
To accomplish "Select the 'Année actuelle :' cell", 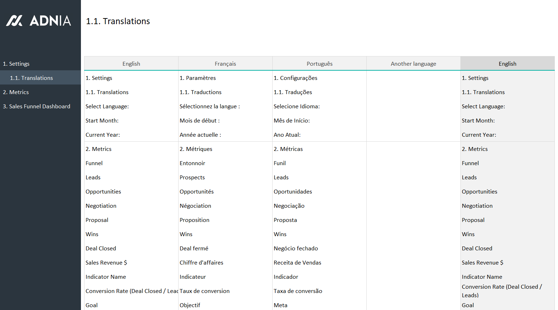I will (200, 135).
